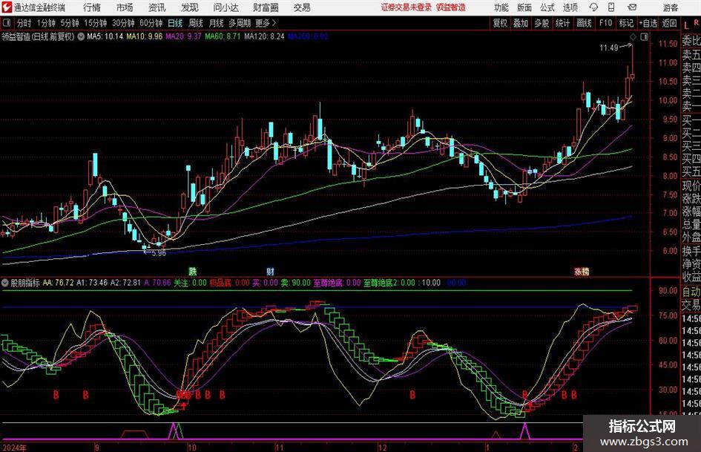Open the 问小达 menu

pos(226,7)
